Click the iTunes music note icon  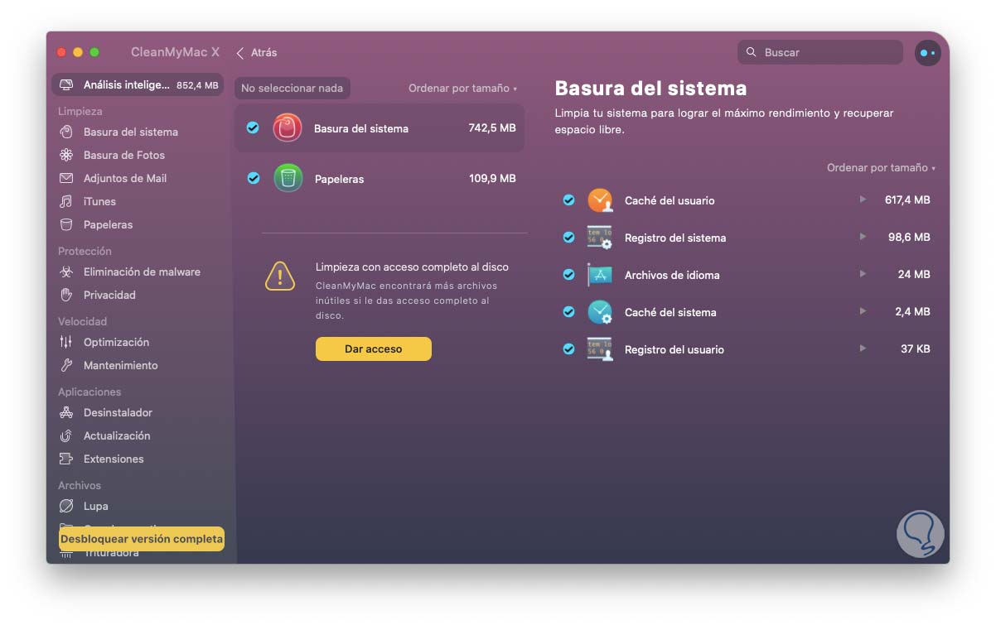(x=66, y=201)
